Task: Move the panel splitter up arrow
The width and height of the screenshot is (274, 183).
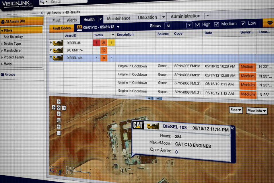Action: tap(149, 99)
